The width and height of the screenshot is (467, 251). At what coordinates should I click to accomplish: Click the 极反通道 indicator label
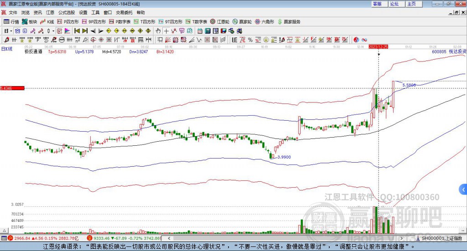(33, 52)
